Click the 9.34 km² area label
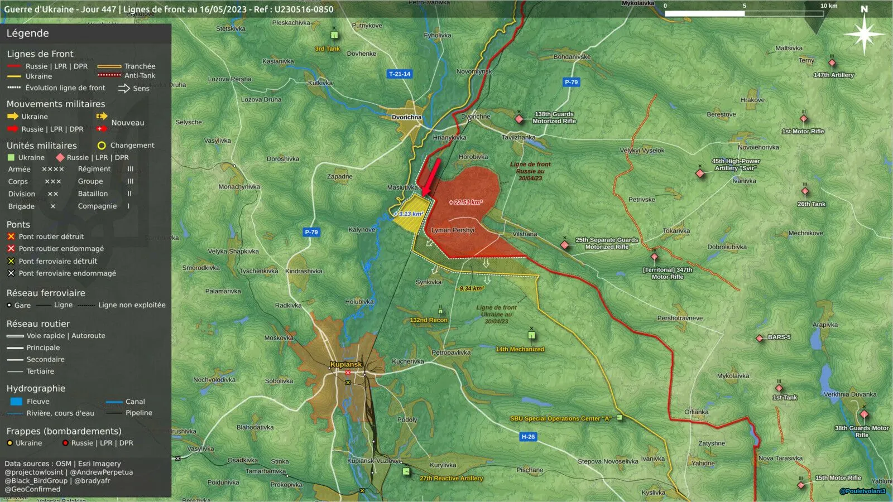The image size is (893, 502). coord(471,289)
